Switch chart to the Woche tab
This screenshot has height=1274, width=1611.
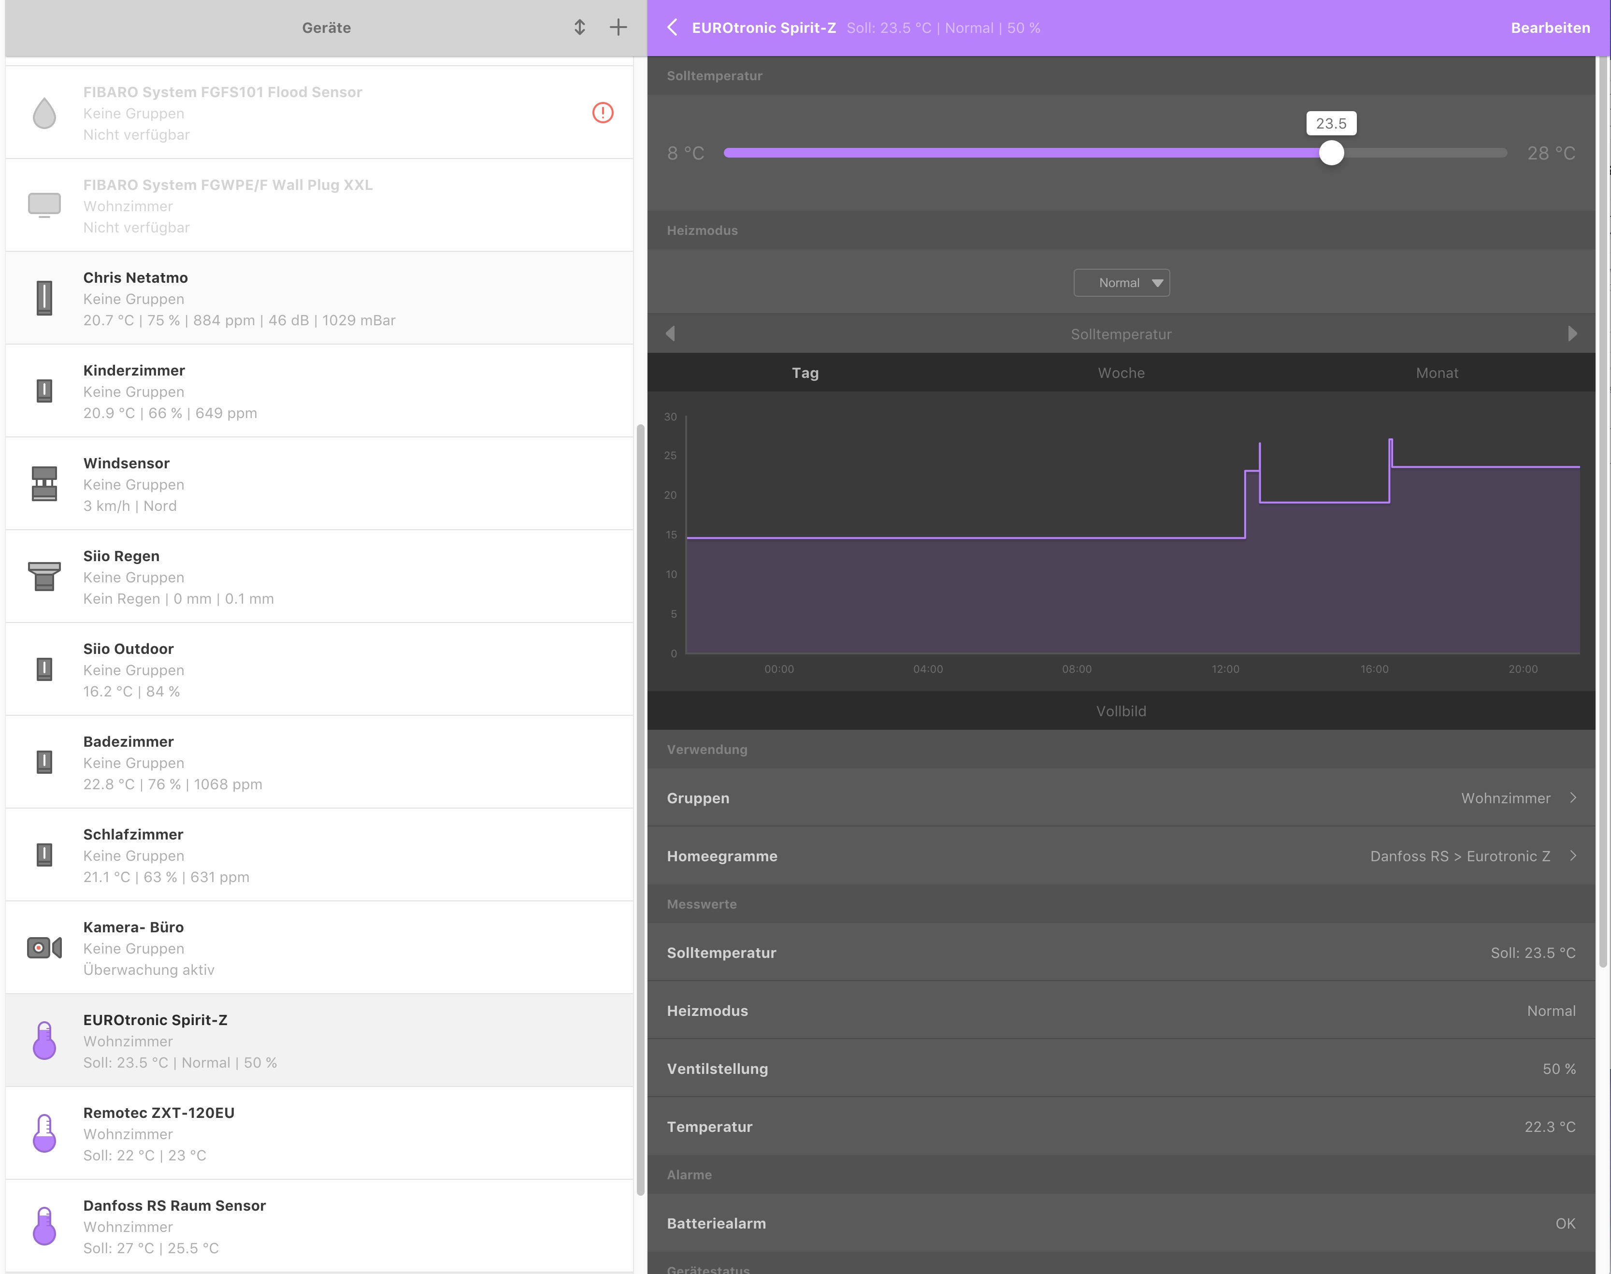(1121, 372)
